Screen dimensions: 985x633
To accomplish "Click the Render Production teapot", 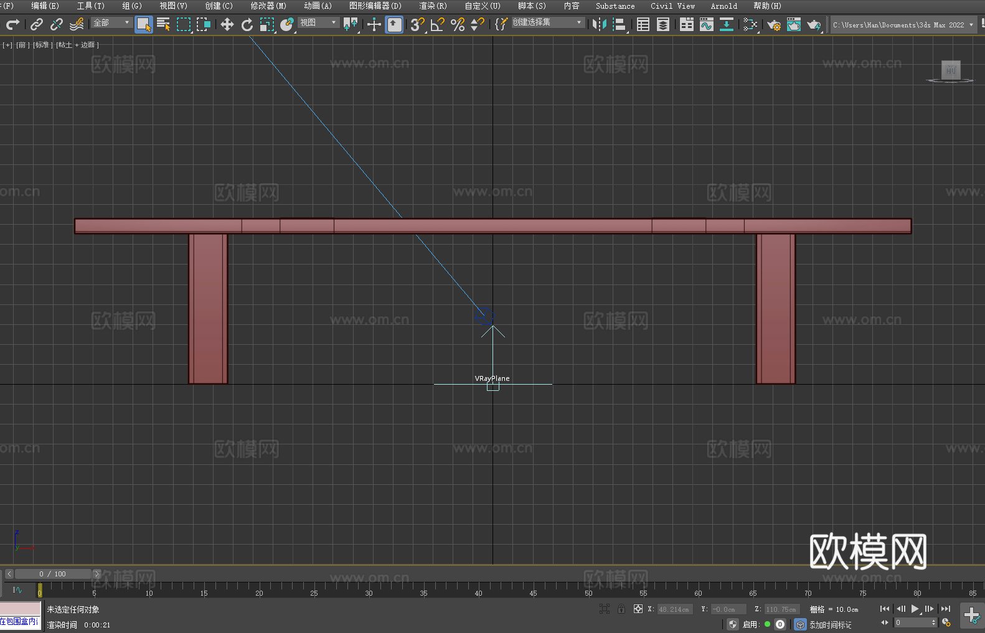I will 814,24.
